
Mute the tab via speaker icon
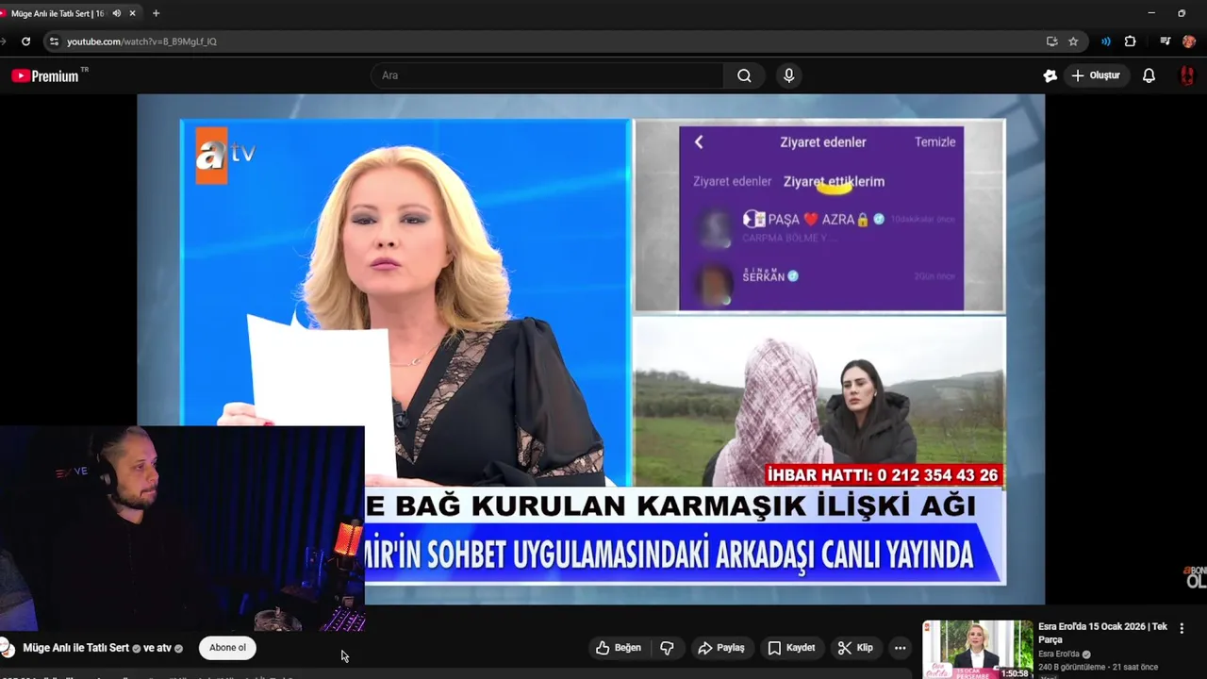(x=117, y=13)
